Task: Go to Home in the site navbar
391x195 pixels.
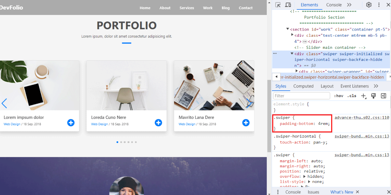Action: point(145,8)
